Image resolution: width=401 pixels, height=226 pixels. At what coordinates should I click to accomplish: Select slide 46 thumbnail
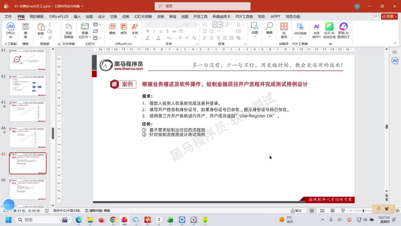pyautogui.click(x=28, y=189)
